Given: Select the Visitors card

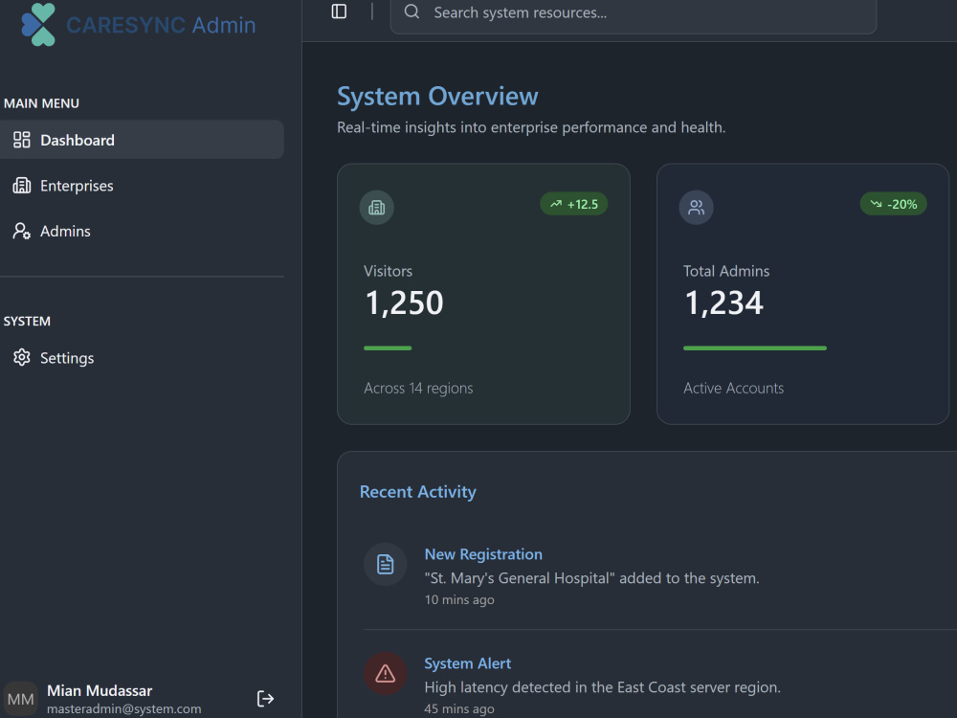Looking at the screenshot, I should pos(483,294).
